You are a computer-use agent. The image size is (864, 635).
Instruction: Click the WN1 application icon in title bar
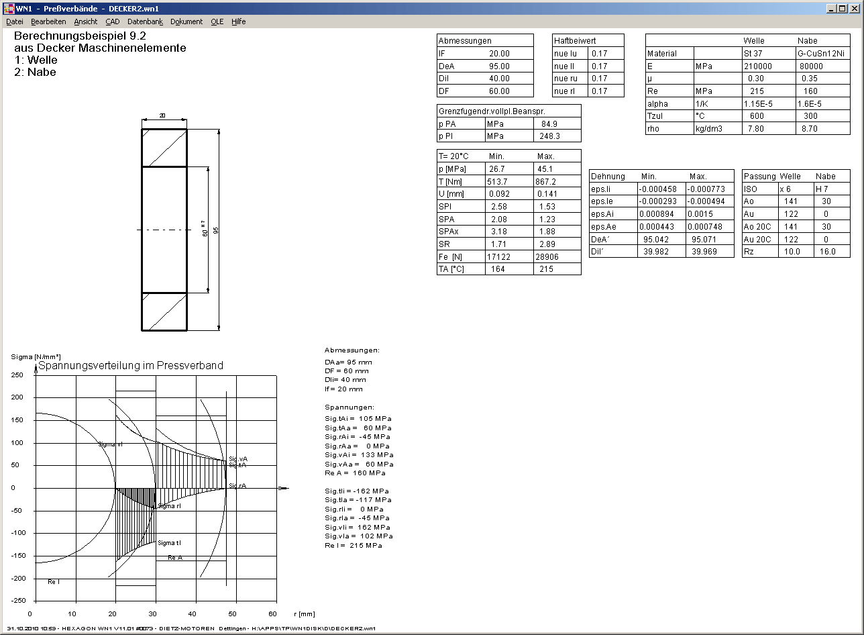pos(9,8)
